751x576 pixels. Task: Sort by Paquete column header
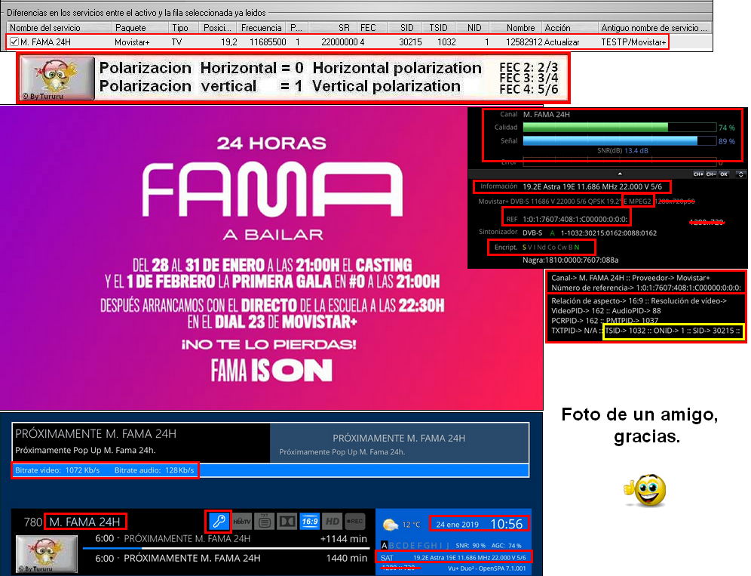click(x=139, y=28)
